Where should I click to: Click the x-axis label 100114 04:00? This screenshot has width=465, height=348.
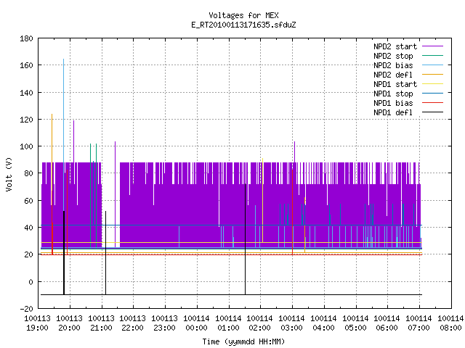(x=323, y=323)
